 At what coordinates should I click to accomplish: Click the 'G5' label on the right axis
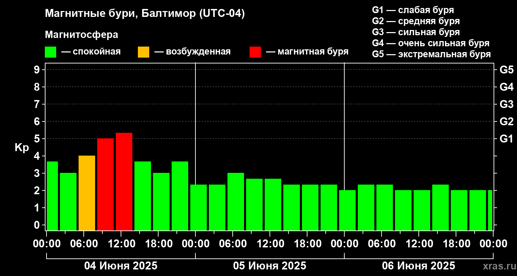[506, 70]
